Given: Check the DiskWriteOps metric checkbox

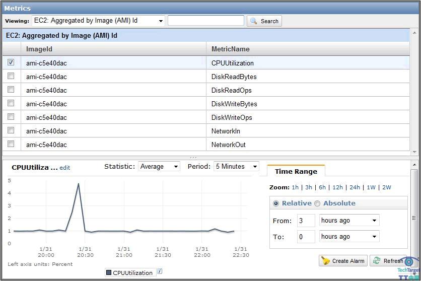Looking at the screenshot, I should (x=11, y=117).
